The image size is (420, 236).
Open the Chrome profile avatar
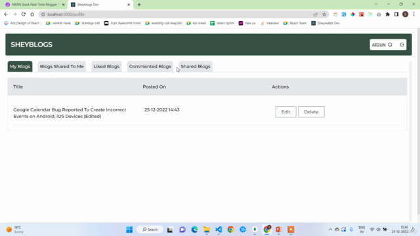406,14
